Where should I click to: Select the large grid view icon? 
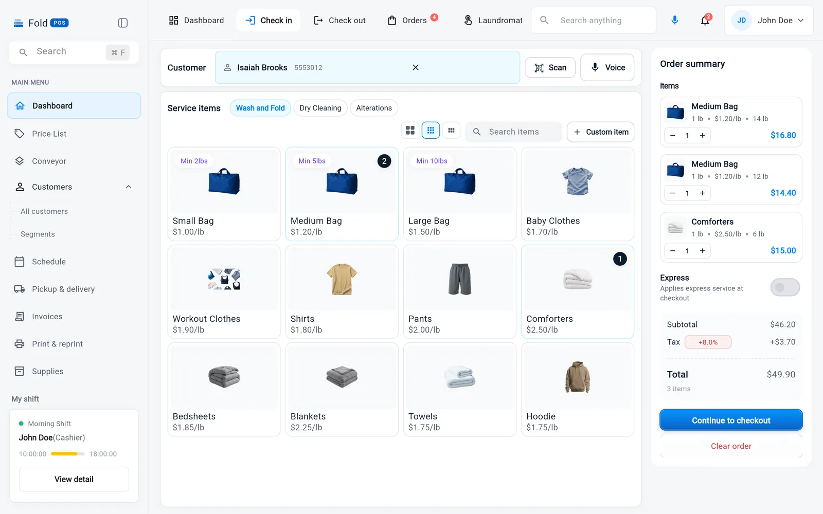[x=410, y=131]
